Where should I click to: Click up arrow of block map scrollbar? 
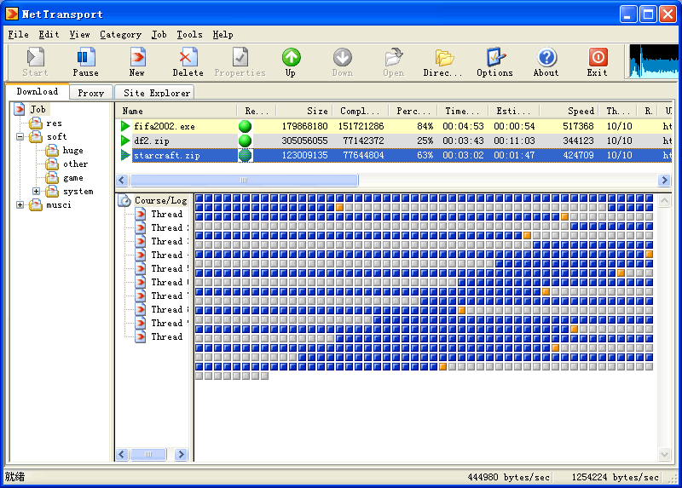[664, 201]
